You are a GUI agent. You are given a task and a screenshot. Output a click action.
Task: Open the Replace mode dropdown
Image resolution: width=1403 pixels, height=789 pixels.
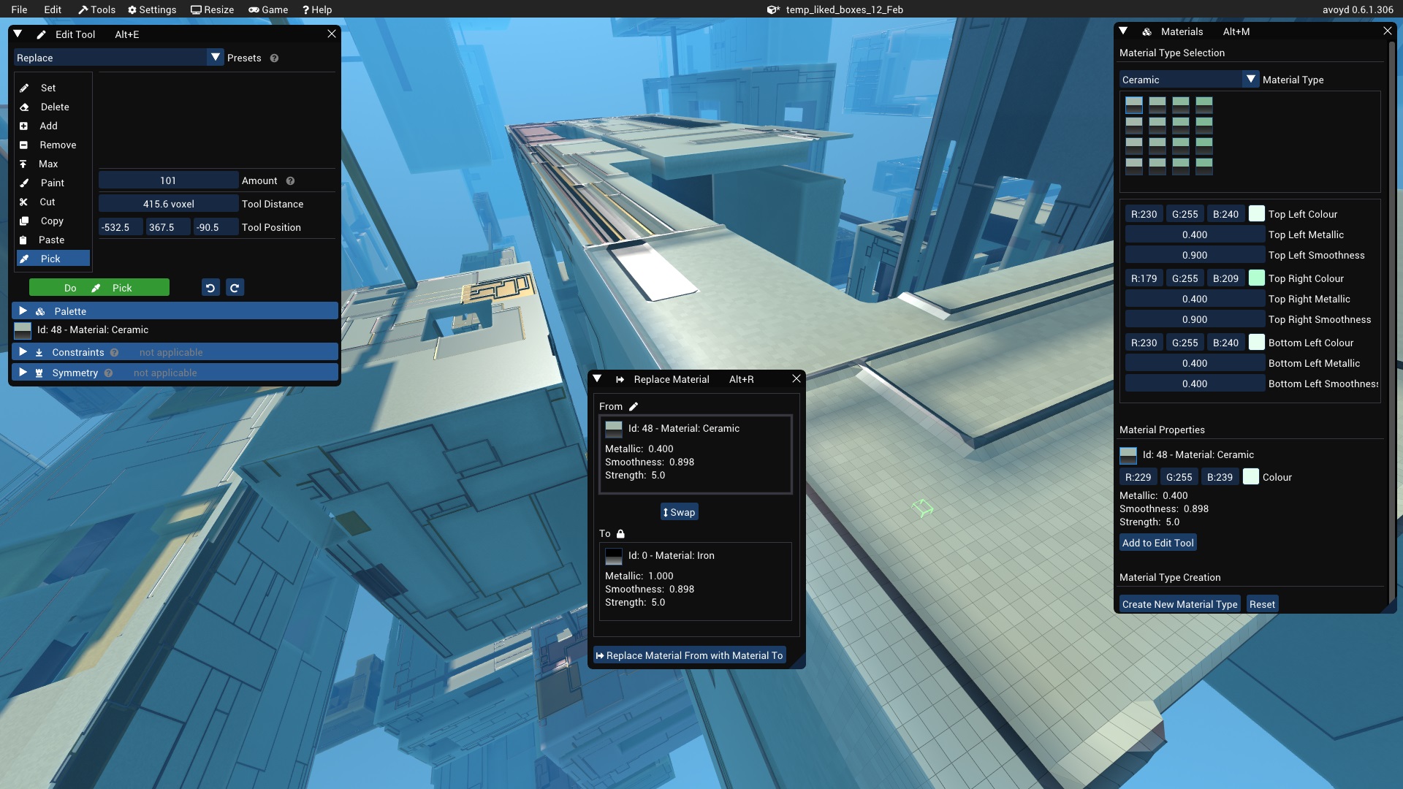coord(216,57)
